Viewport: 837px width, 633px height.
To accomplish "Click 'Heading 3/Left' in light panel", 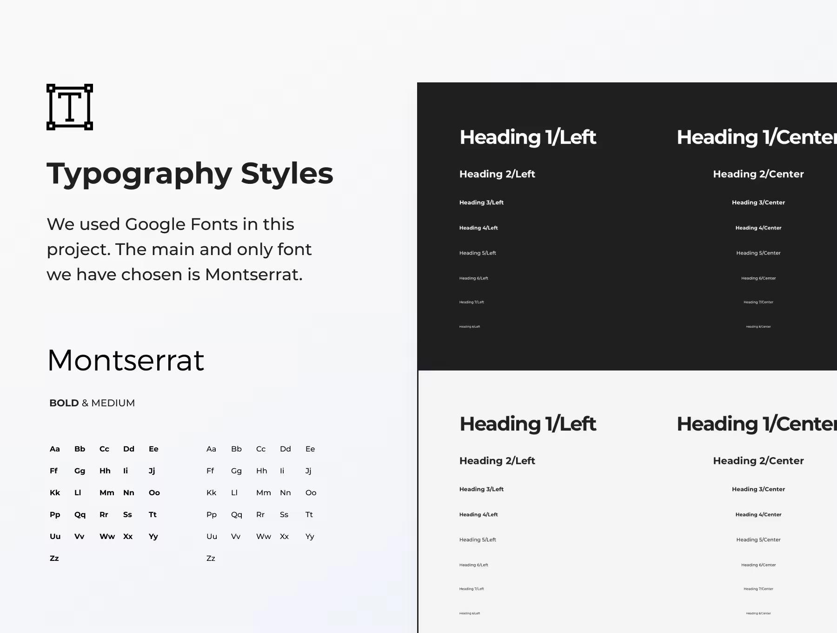I will (481, 489).
